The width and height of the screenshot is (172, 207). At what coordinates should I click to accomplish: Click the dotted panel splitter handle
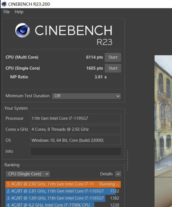(x=127, y=160)
